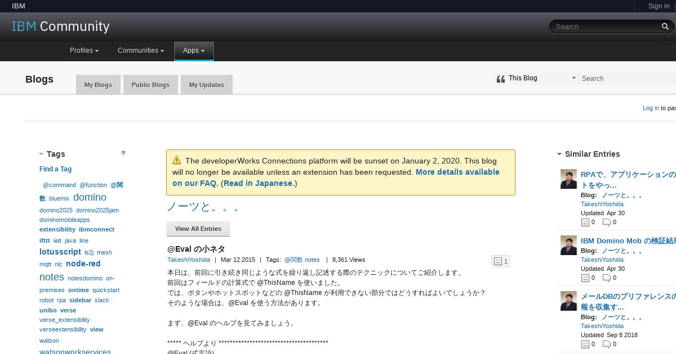The width and height of the screenshot is (676, 354).
Task: Click the likes icon under the メールDB entry
Action: (585, 344)
